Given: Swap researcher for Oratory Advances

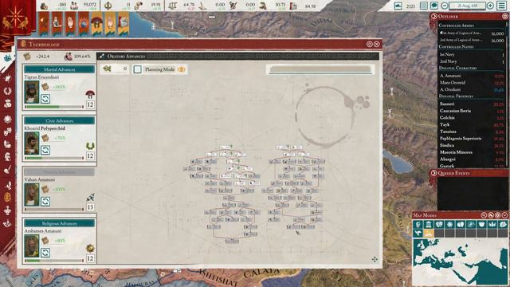Looking at the screenshot, I should click(45, 202).
